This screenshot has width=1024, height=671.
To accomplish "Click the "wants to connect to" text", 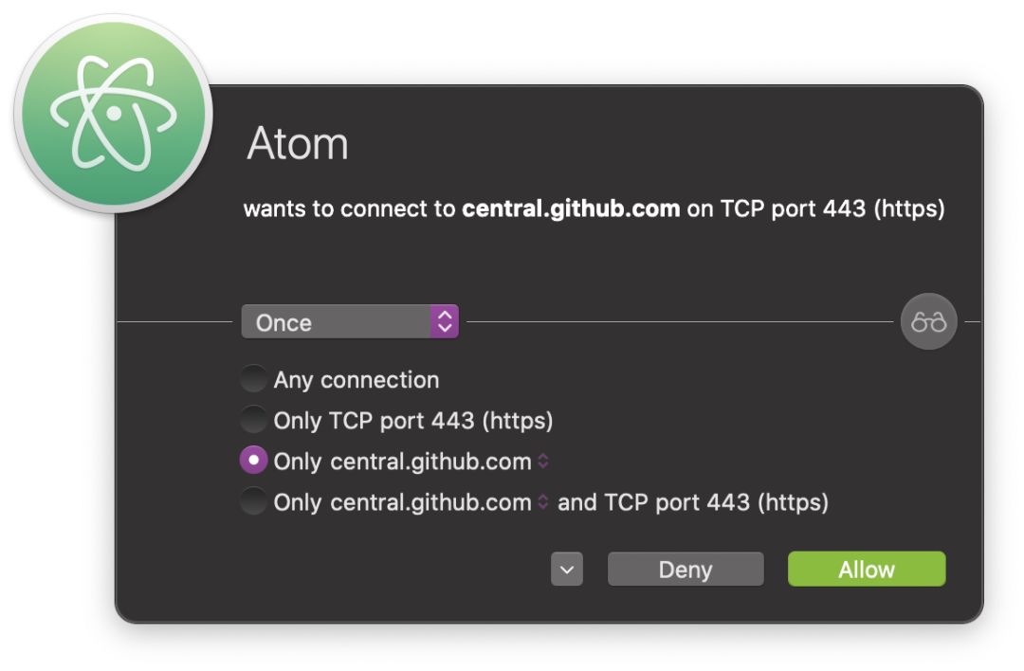I will 350,209.
